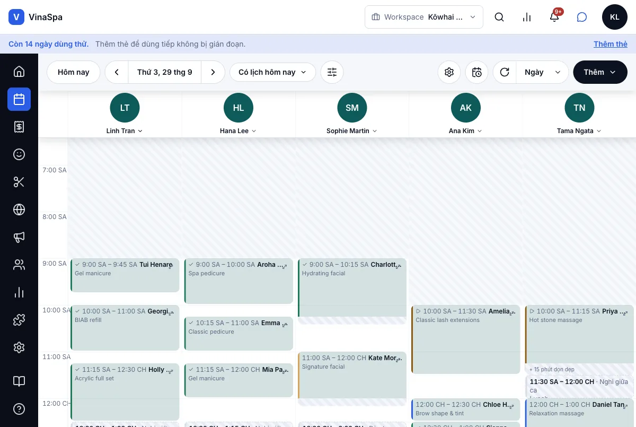Open the notifications bell
The image size is (636, 427).
coord(554,17)
